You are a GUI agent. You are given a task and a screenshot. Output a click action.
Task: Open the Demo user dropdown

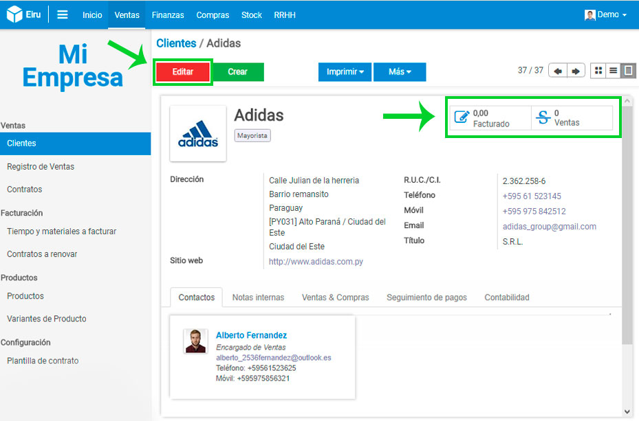[x=605, y=14]
